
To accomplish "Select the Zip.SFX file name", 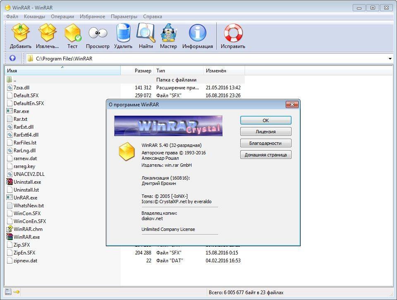I will [x=22, y=245].
